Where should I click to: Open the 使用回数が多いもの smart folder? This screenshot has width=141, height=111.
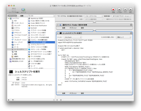[18, 59]
